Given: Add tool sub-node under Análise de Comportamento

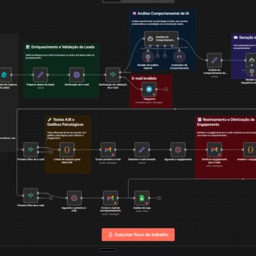Looking at the screenshot, I should [x=165, y=55].
